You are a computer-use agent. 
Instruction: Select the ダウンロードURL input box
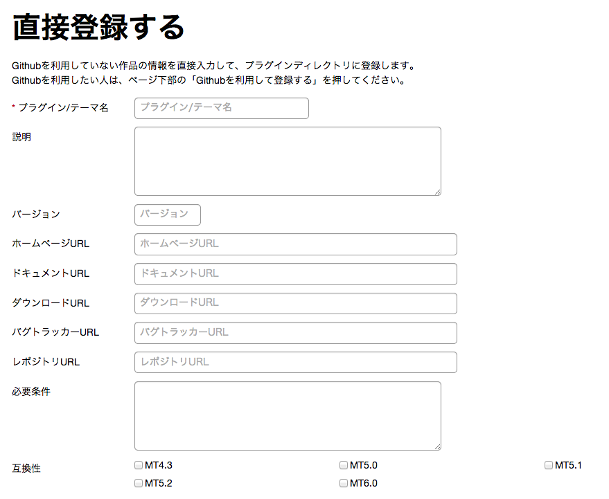pos(296,303)
